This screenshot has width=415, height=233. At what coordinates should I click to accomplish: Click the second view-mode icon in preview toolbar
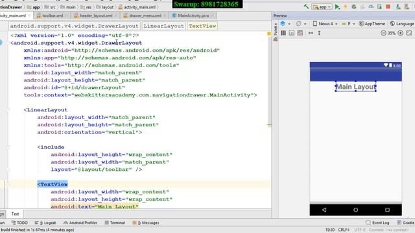[292, 33]
